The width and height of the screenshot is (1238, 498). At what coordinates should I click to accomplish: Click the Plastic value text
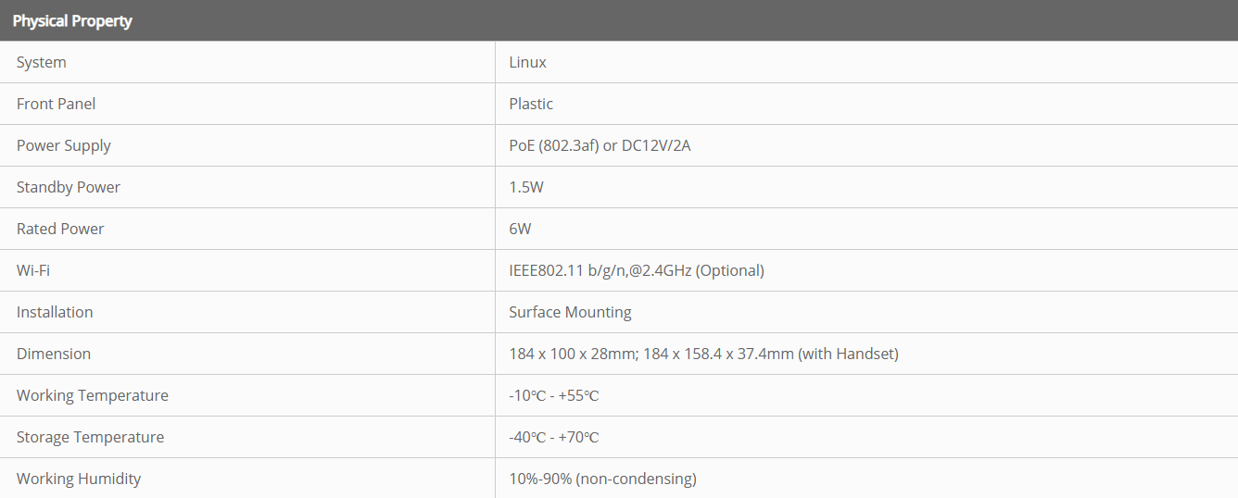click(x=531, y=104)
